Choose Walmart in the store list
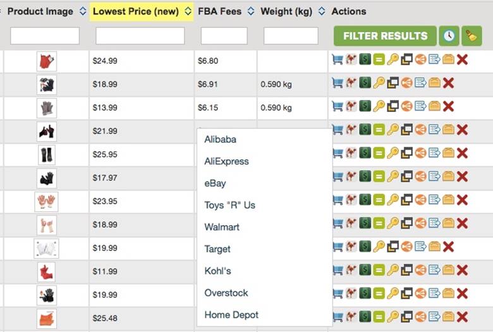The width and height of the screenshot is (493, 332). [222, 227]
